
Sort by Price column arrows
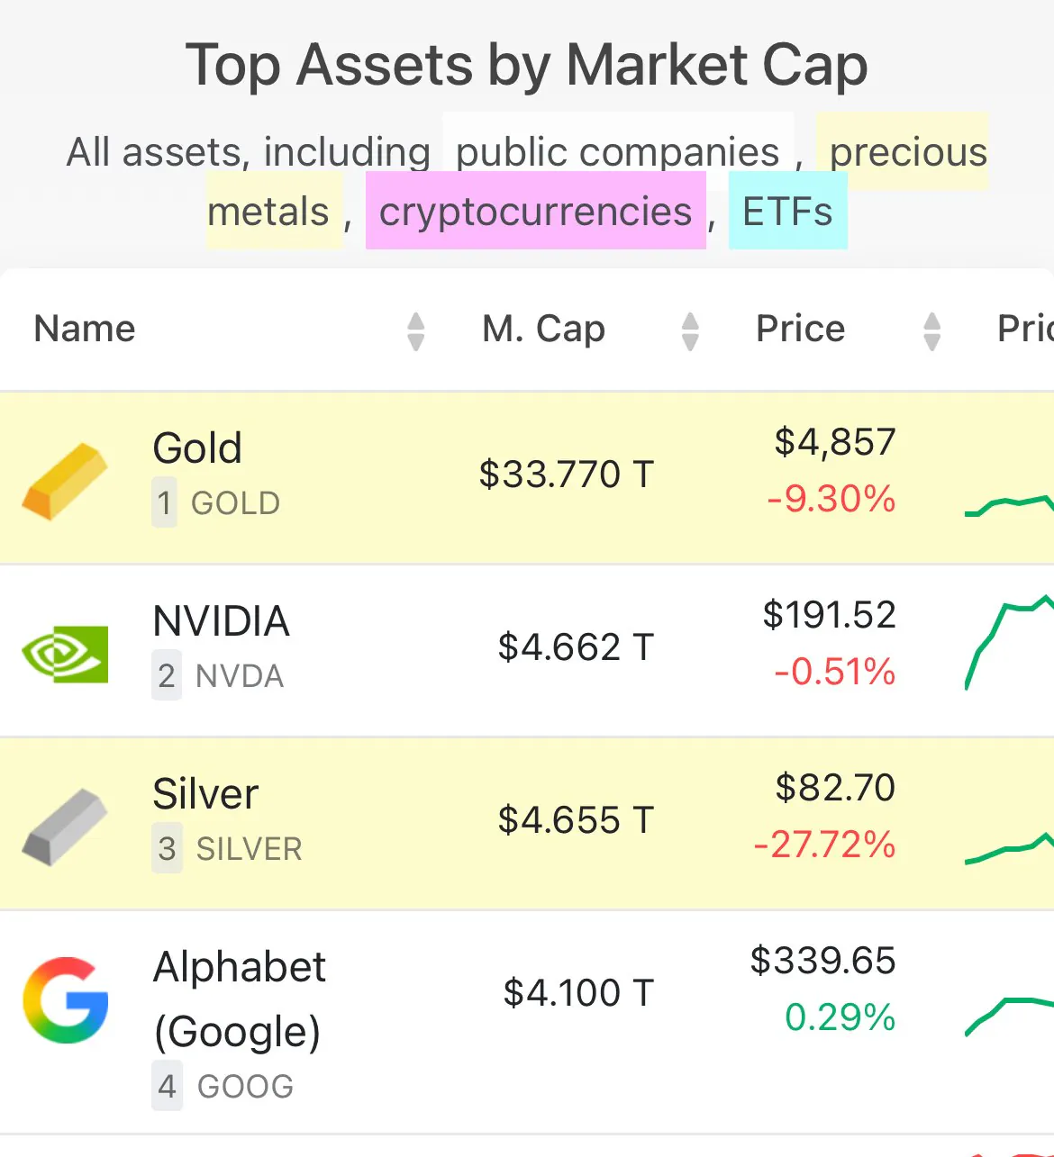931,330
